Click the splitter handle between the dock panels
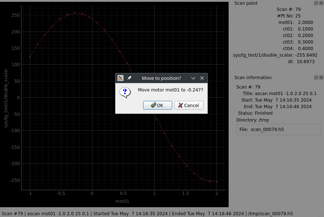The image size is (324, 217). pos(279,73)
